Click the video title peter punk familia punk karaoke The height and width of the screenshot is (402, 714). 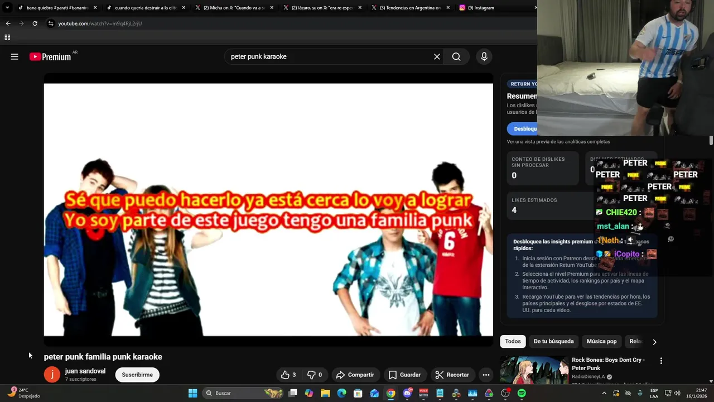tap(103, 357)
